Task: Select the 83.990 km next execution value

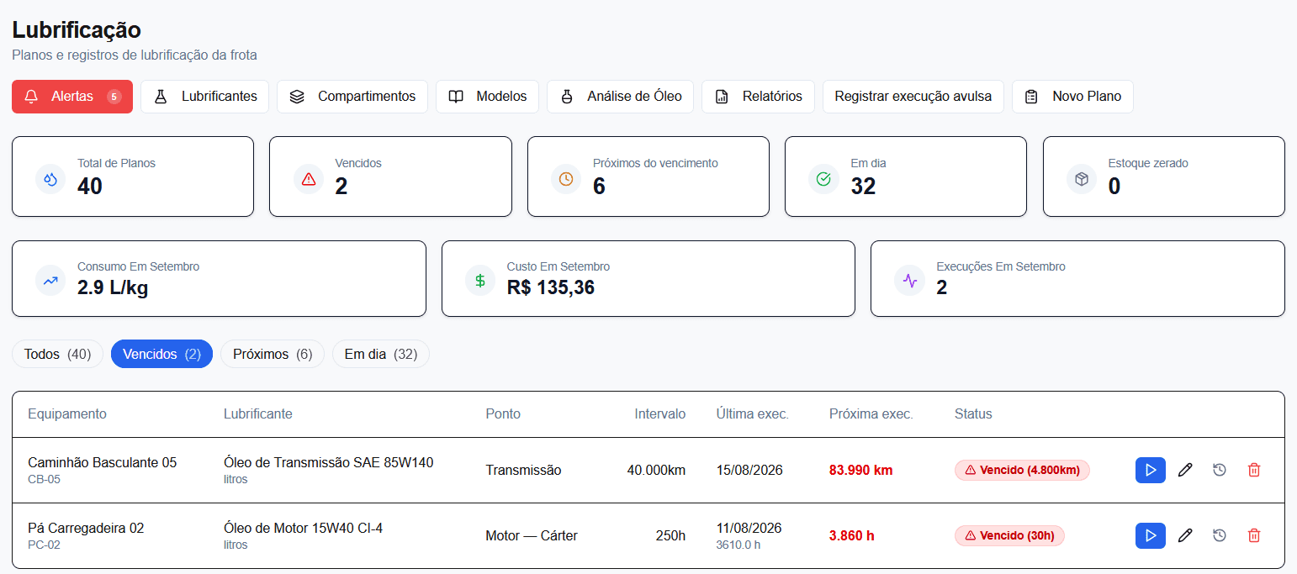Action: click(x=861, y=470)
